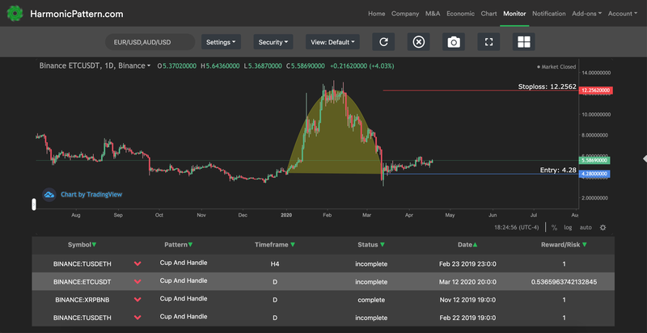Select the BINANCE:ETCUSDT row symbol
The height and width of the screenshot is (333, 647).
82,282
